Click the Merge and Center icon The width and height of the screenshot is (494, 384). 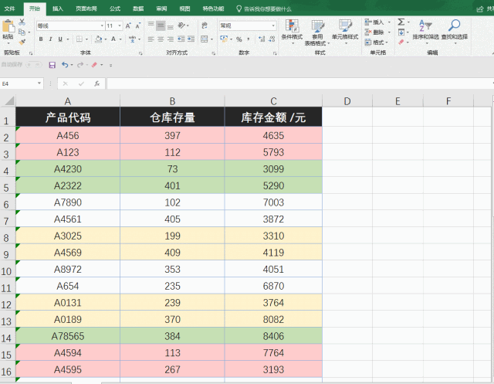[205, 39]
